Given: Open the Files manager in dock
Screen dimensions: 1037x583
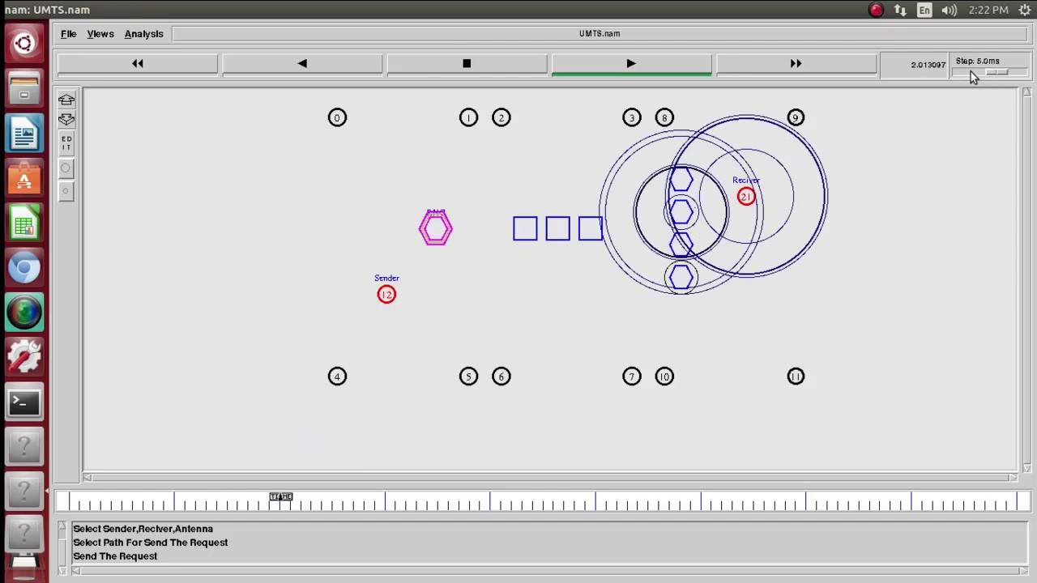Looking at the screenshot, I should tap(24, 88).
